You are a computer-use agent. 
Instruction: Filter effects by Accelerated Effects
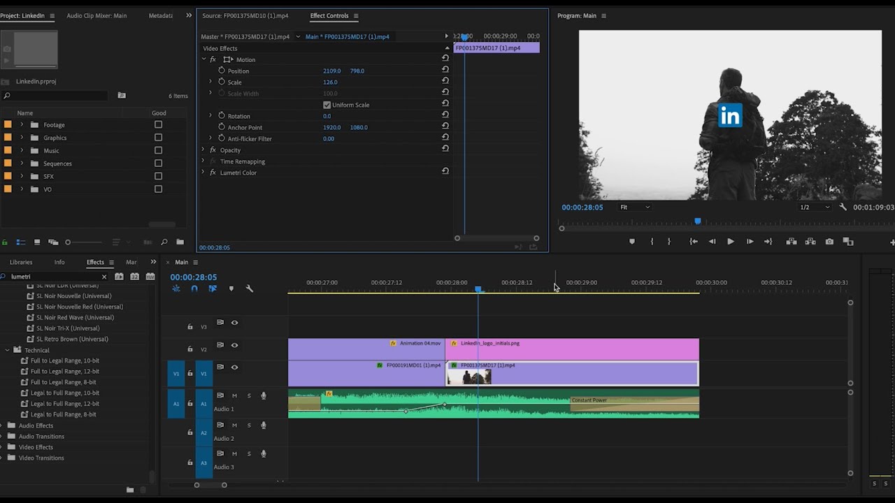pos(119,277)
